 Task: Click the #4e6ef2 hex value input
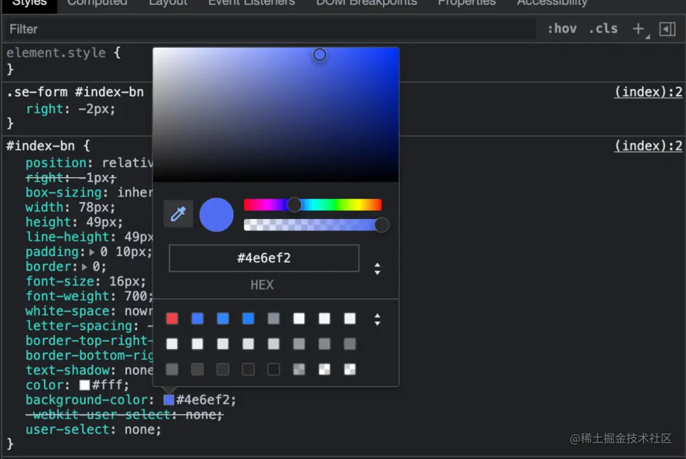264,258
